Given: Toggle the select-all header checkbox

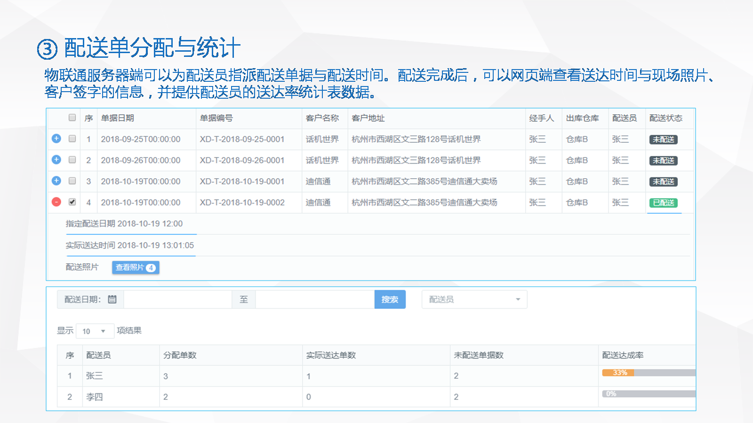Looking at the screenshot, I should [72, 117].
